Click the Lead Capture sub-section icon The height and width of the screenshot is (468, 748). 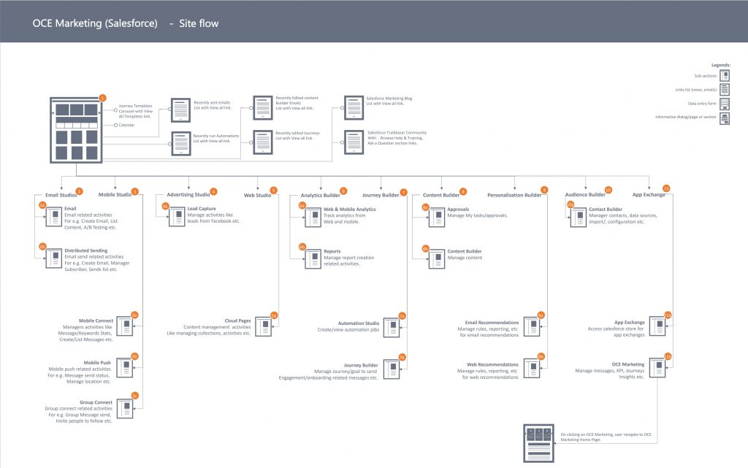click(177, 217)
